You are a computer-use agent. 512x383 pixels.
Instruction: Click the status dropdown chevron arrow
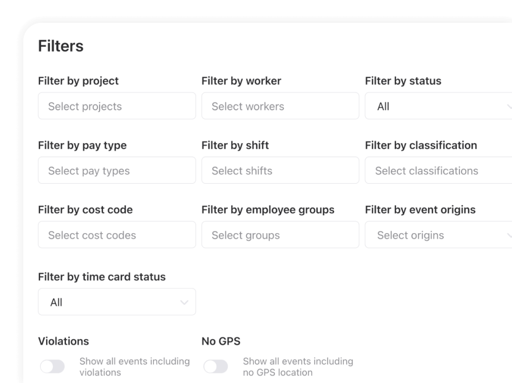509,106
